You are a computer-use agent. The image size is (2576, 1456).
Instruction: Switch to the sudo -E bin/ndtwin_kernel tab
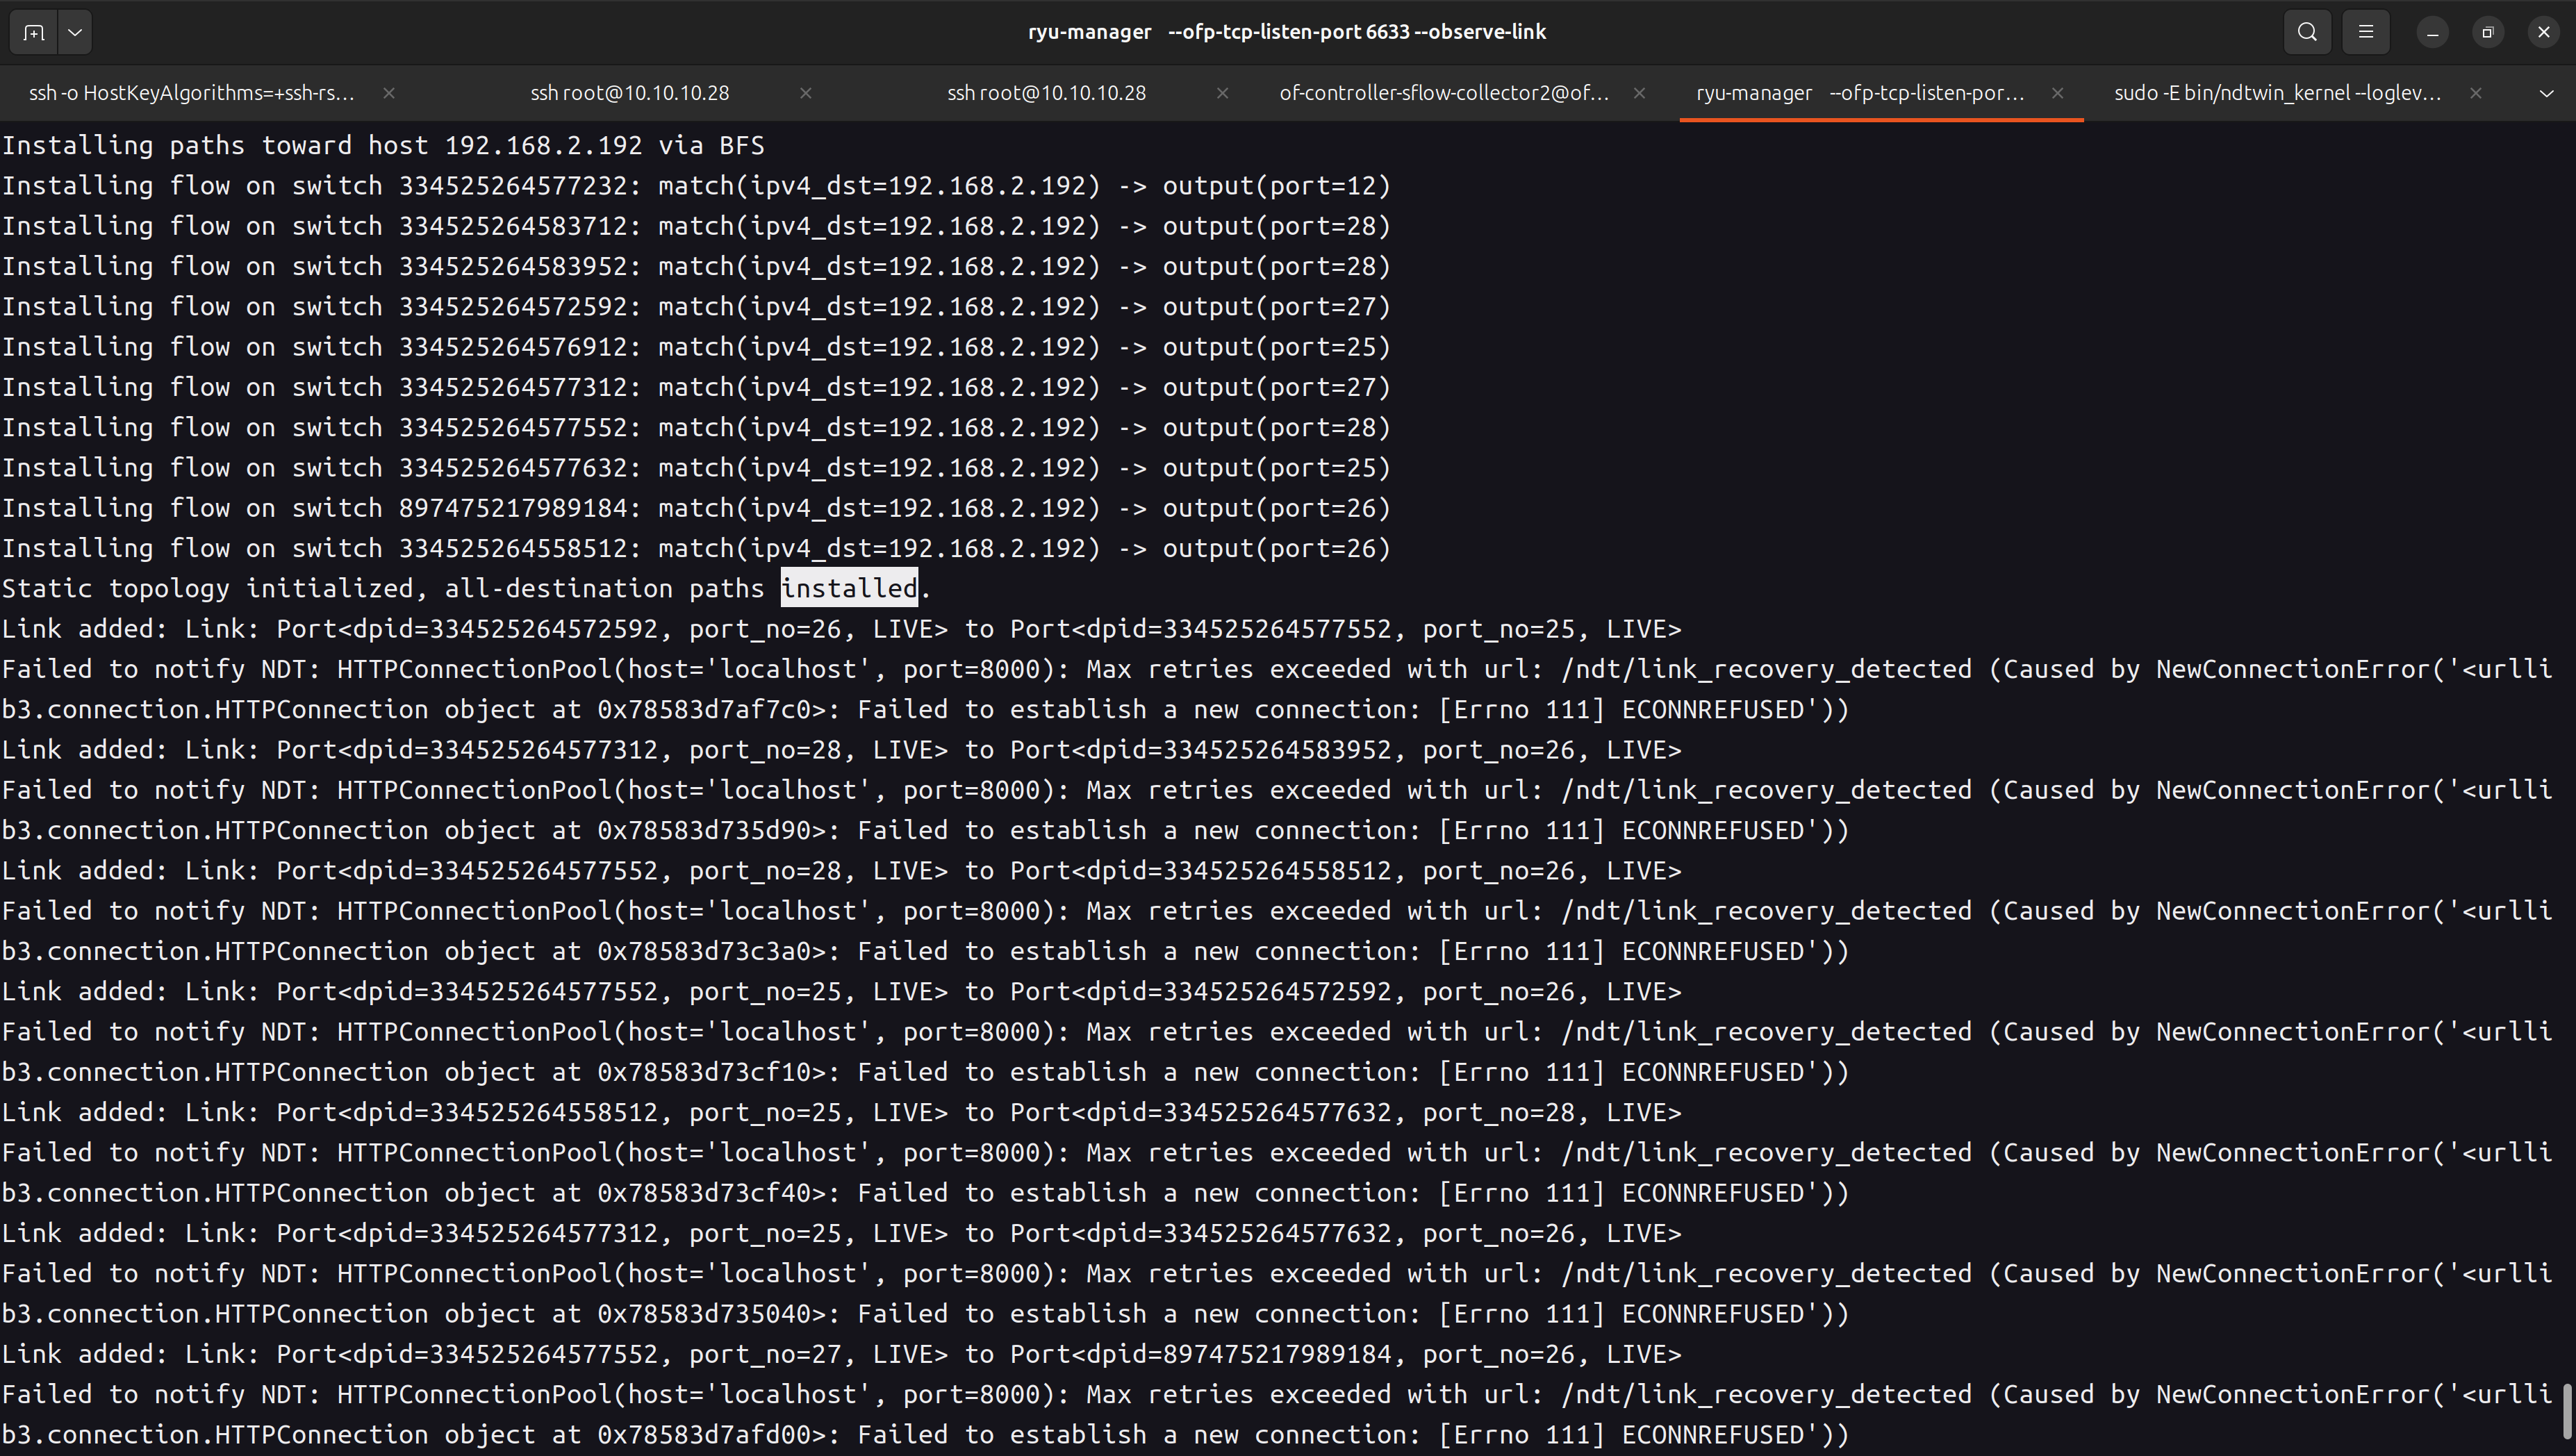tap(2277, 93)
